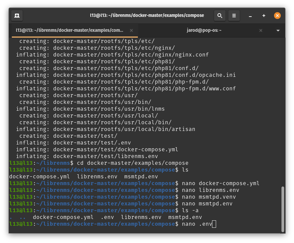Click 'librenms.env' in the ls -a output
The height and width of the screenshot is (243, 294).
tap(141, 217)
